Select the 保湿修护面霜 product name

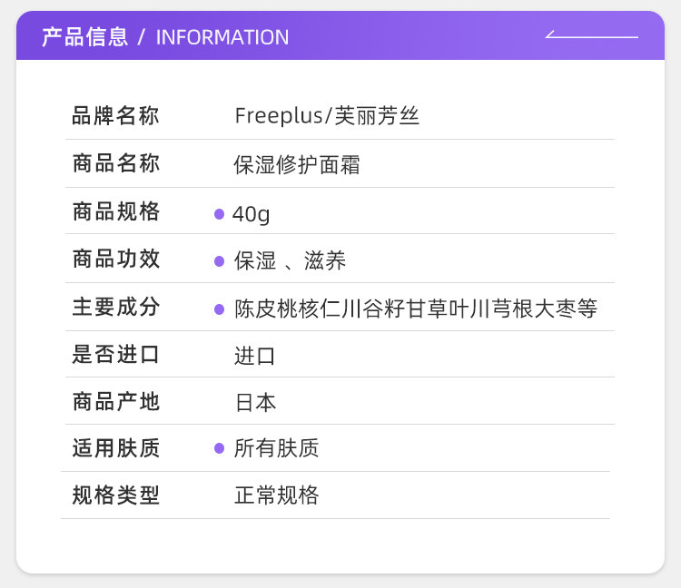coord(297,165)
